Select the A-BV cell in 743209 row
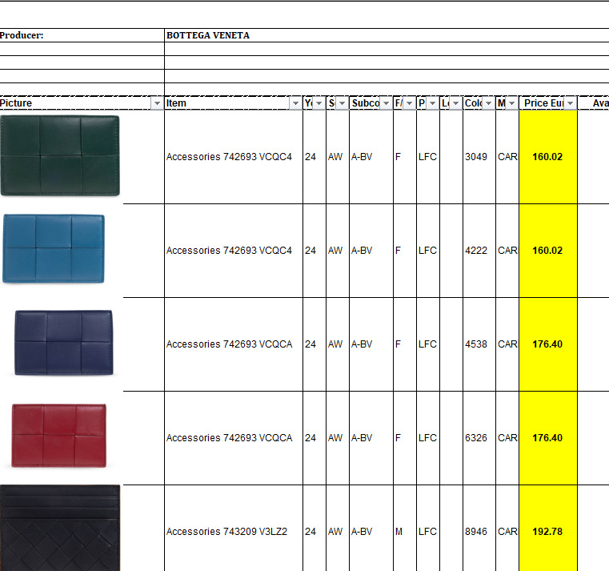609x571 pixels. tap(371, 528)
